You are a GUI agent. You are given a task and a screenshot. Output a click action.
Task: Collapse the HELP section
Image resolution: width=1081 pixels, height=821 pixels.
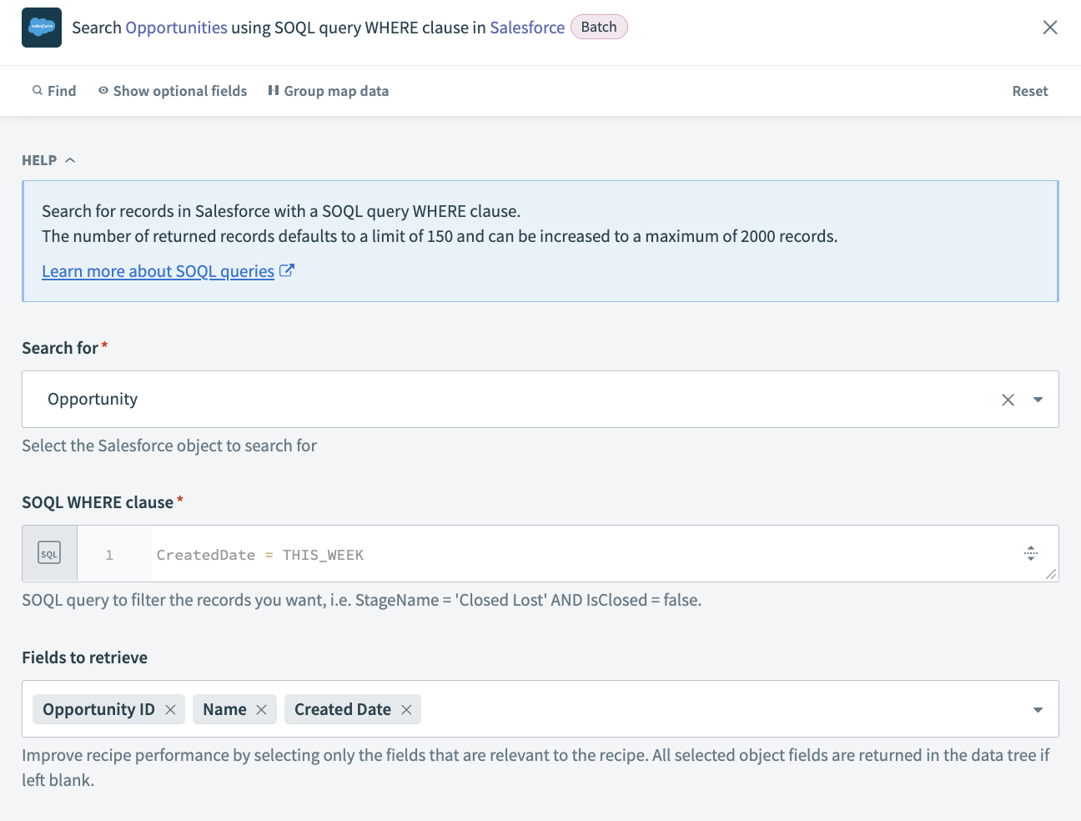coord(70,159)
